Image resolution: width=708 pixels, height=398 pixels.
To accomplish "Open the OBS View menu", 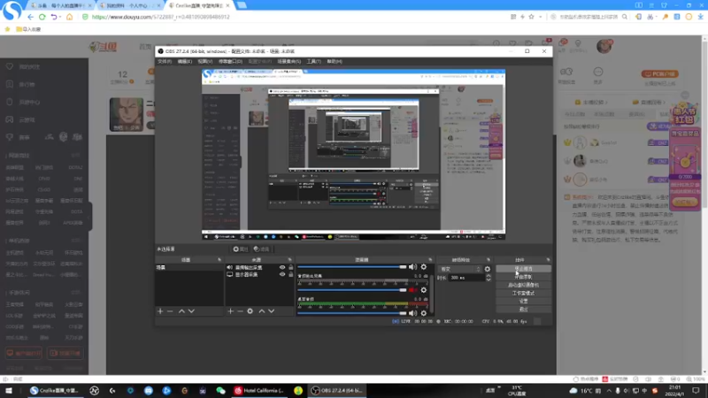I will pyautogui.click(x=204, y=61).
